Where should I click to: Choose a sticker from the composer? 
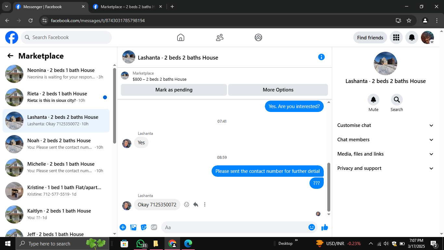(x=144, y=227)
